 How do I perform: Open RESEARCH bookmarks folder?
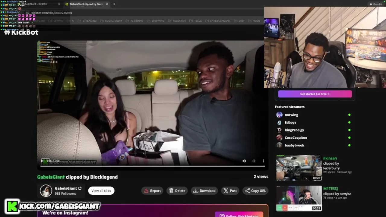pos(177,21)
